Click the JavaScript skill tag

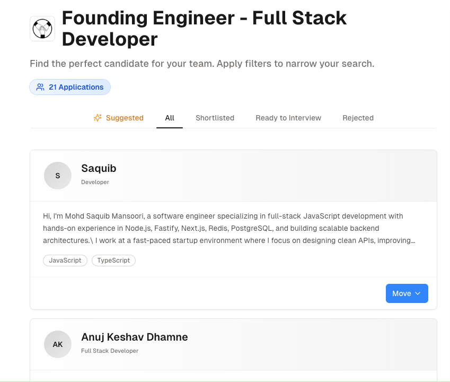(65, 261)
